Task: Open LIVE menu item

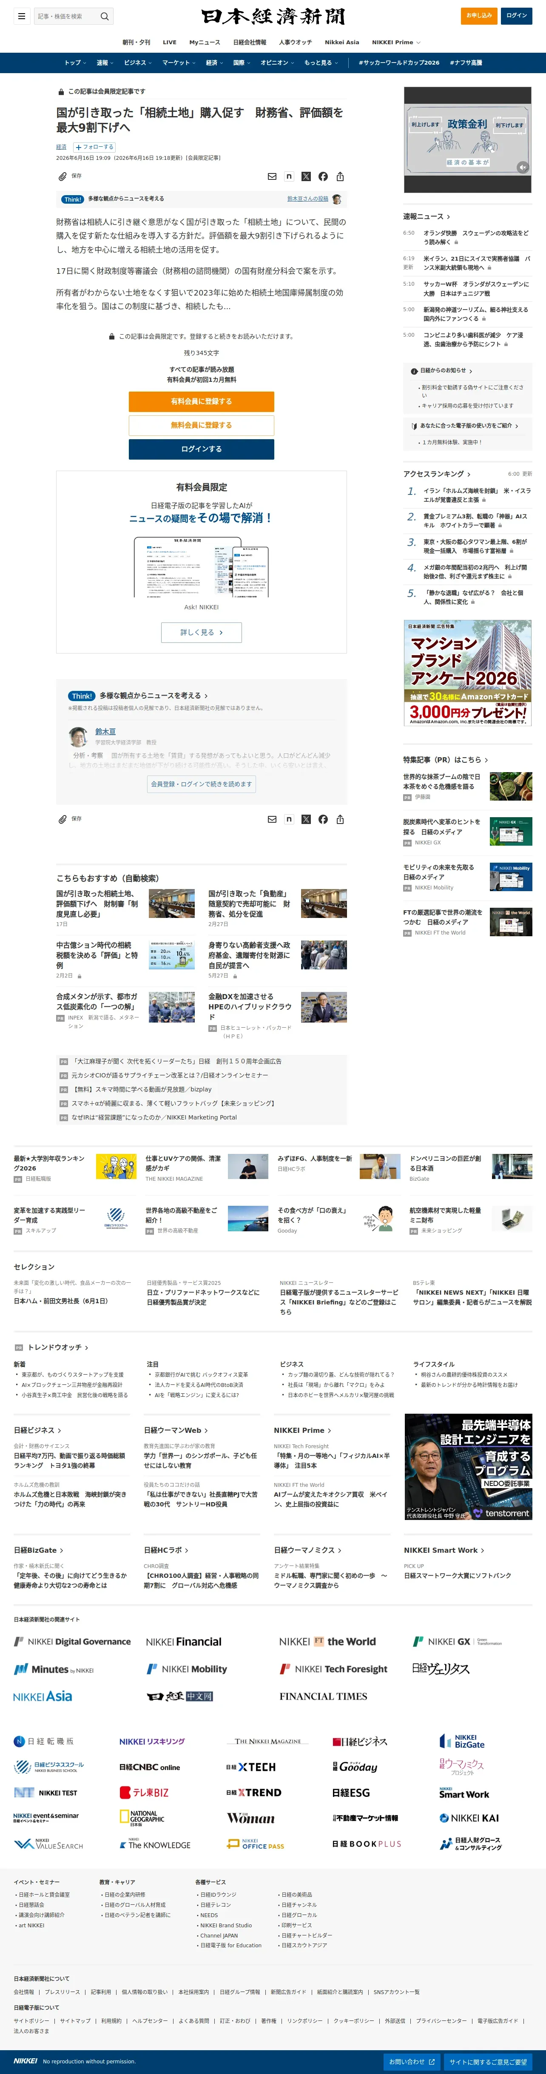Action: [x=169, y=42]
